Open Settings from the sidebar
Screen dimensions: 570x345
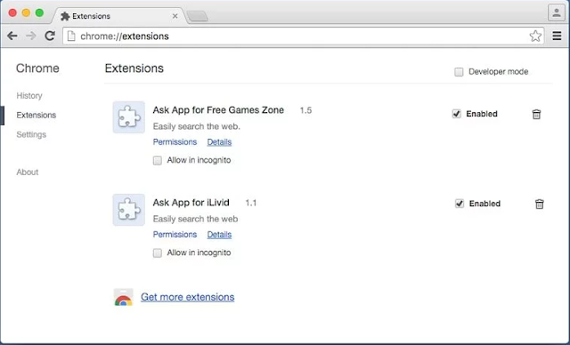[31, 134]
